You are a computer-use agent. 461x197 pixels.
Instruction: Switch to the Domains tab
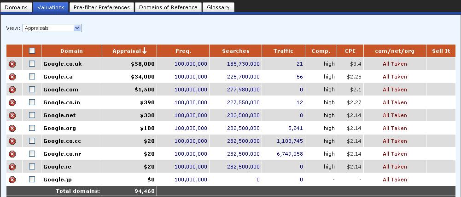pos(16,7)
